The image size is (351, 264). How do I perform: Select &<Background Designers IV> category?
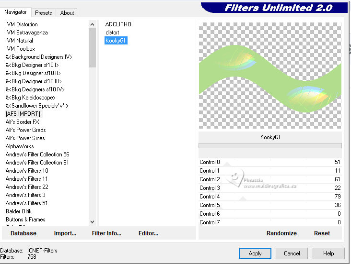[39, 57]
